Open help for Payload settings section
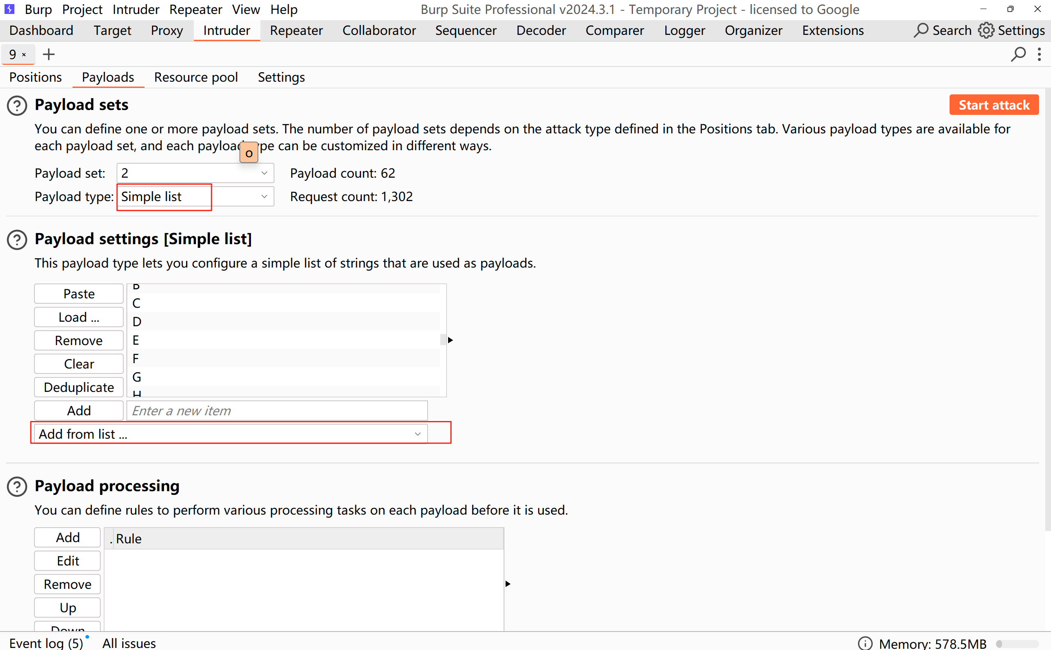1051x650 pixels. click(x=17, y=240)
